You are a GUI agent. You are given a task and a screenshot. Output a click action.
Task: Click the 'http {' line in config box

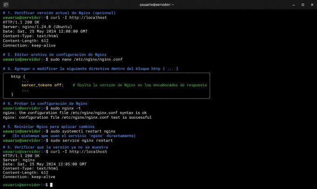point(18,77)
